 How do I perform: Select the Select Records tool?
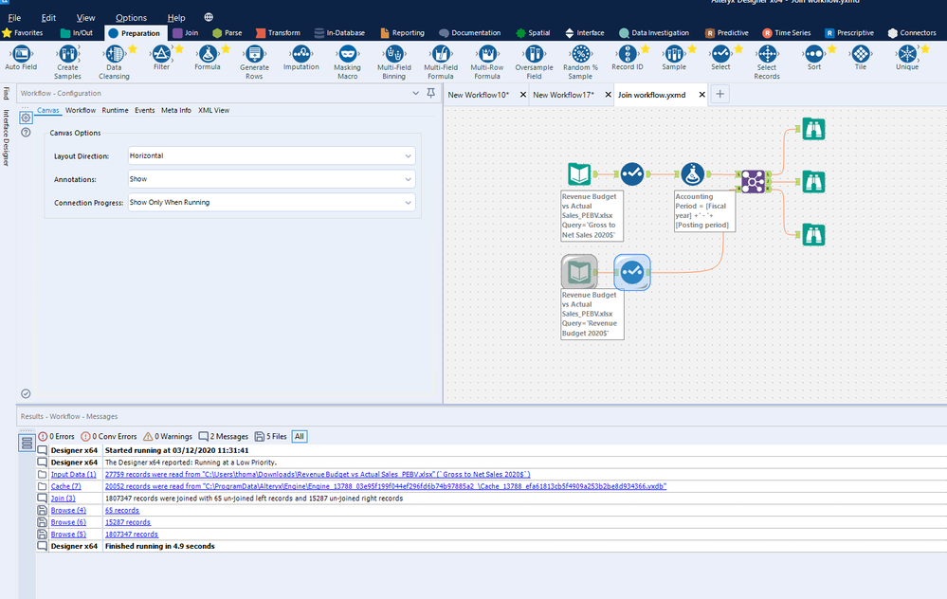pyautogui.click(x=767, y=63)
